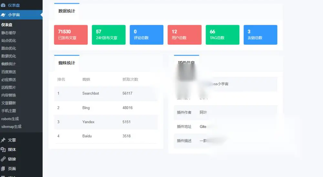This screenshot has width=323, height=177.
Task: Select the 小宇宙 plugin menu
Action: click(21, 15)
